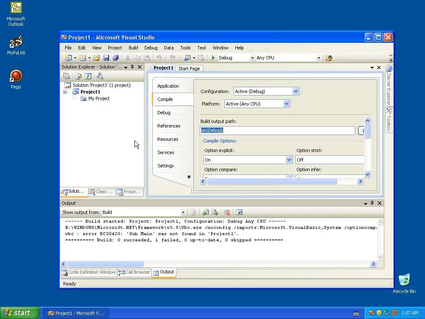Screen dimensions: 425x319
Task: Open the active files dropdown arrow by document tabs
Action: [x=372, y=68]
